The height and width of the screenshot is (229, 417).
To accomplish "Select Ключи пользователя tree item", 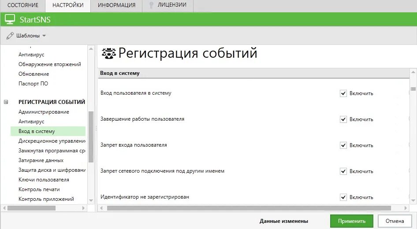I will pos(44,180).
